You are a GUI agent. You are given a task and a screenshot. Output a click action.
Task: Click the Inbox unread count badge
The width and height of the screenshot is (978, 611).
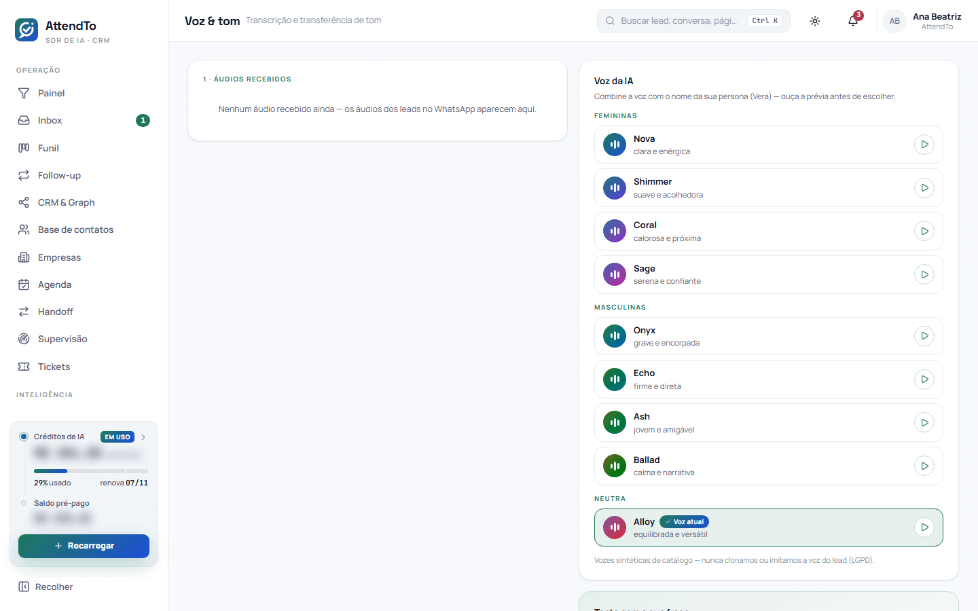coord(143,120)
